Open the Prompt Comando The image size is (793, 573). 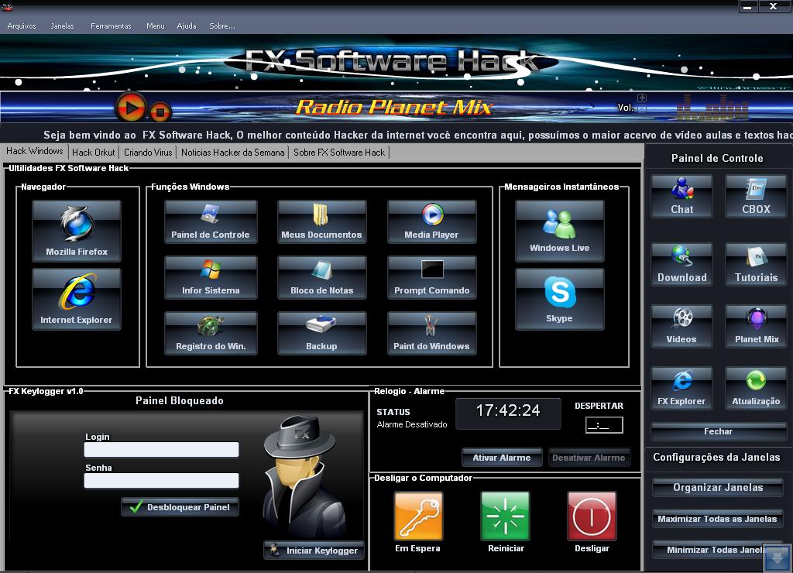[431, 277]
